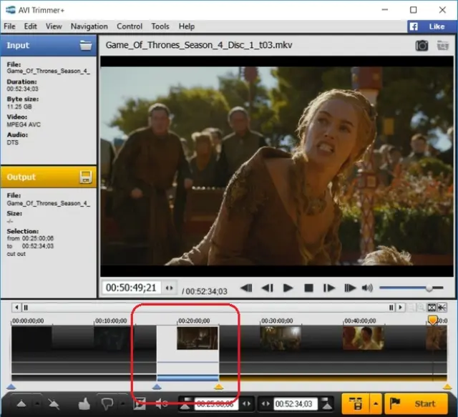Open input file with folder icon
Image resolution: width=458 pixels, height=417 pixels.
click(87, 45)
